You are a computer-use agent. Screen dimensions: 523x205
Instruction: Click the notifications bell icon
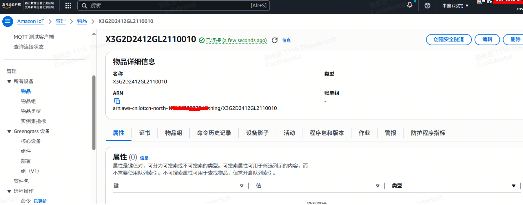pyautogui.click(x=410, y=5)
